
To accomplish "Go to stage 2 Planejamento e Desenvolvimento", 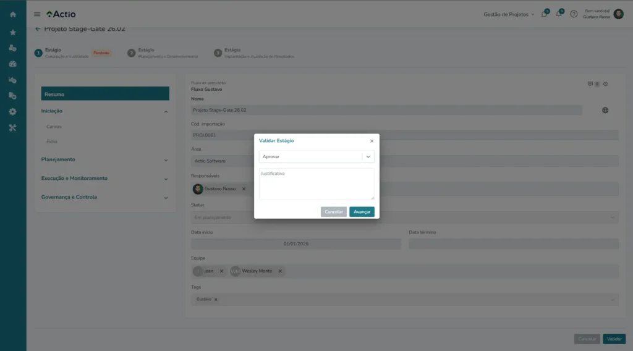I will point(163,53).
